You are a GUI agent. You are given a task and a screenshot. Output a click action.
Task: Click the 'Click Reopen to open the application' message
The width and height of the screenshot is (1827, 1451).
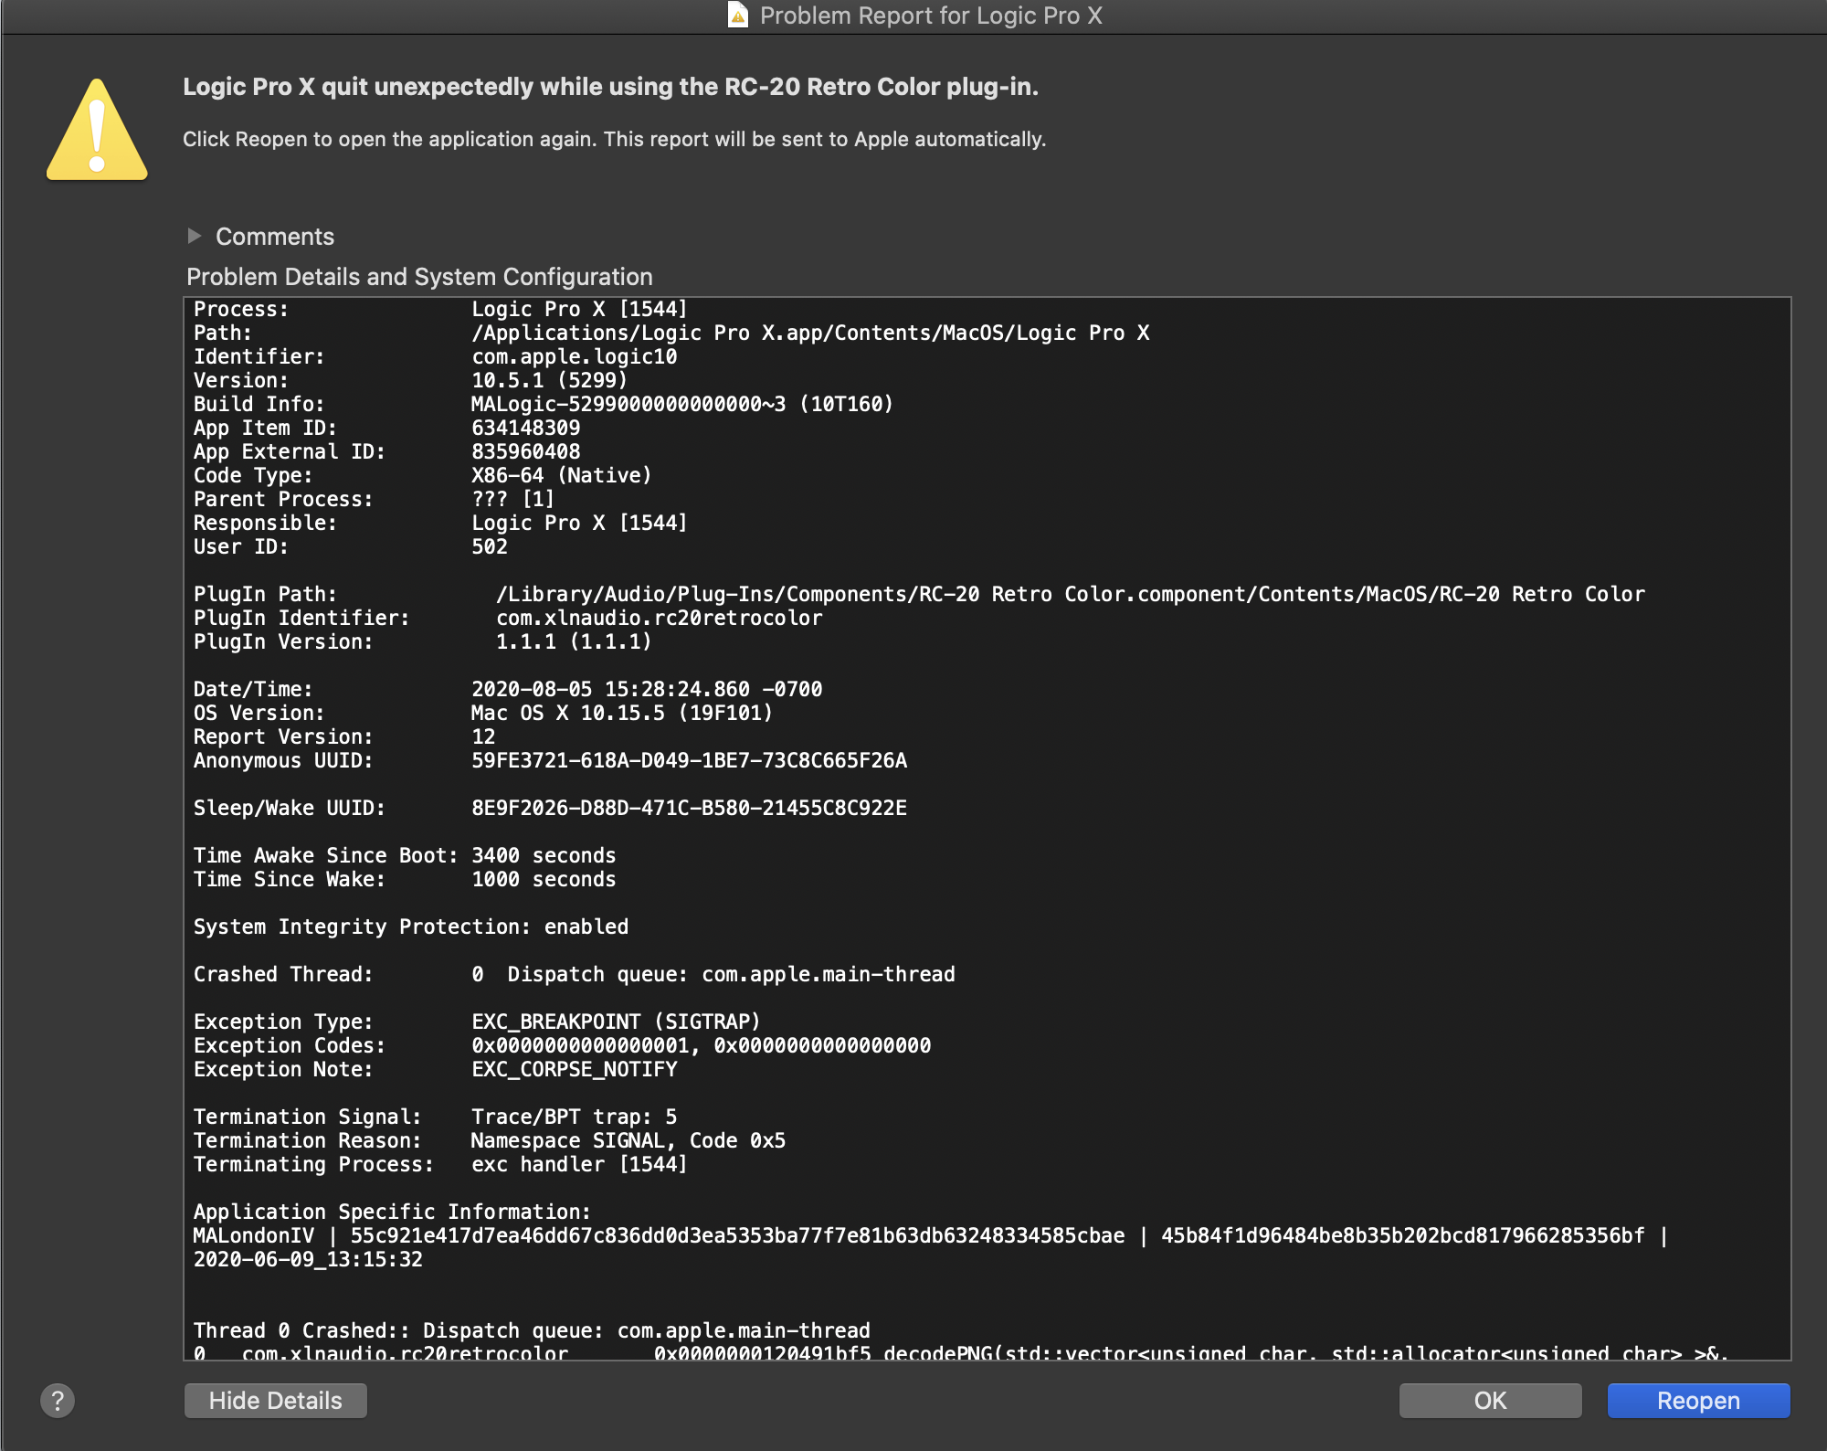point(614,139)
